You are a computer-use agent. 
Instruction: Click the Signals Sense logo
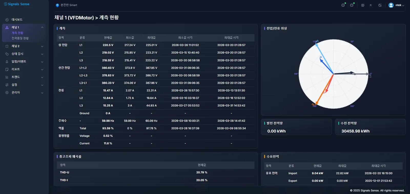[x=17, y=4]
